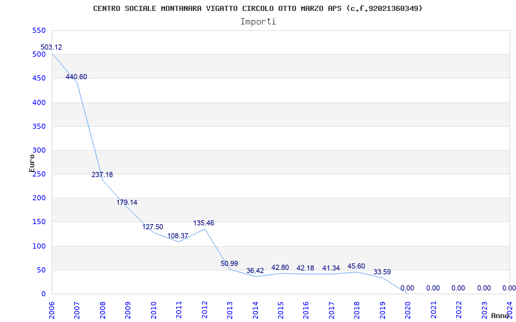Select the y-axis tick 200
Image resolution: width=516 pixels, height=322 pixels.
pyautogui.click(x=39, y=198)
